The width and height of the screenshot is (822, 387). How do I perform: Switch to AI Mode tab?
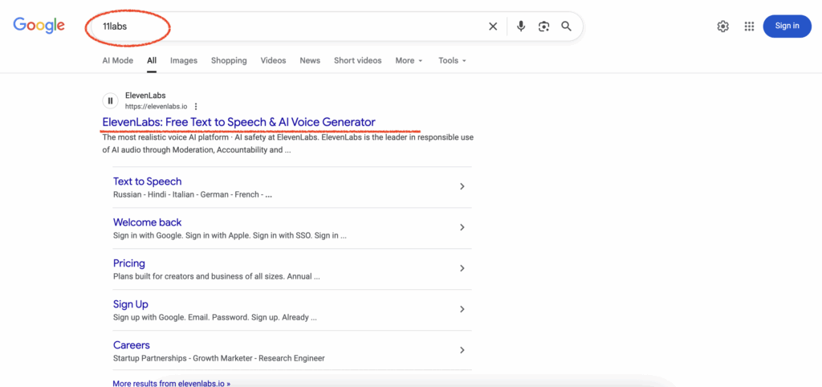point(117,60)
